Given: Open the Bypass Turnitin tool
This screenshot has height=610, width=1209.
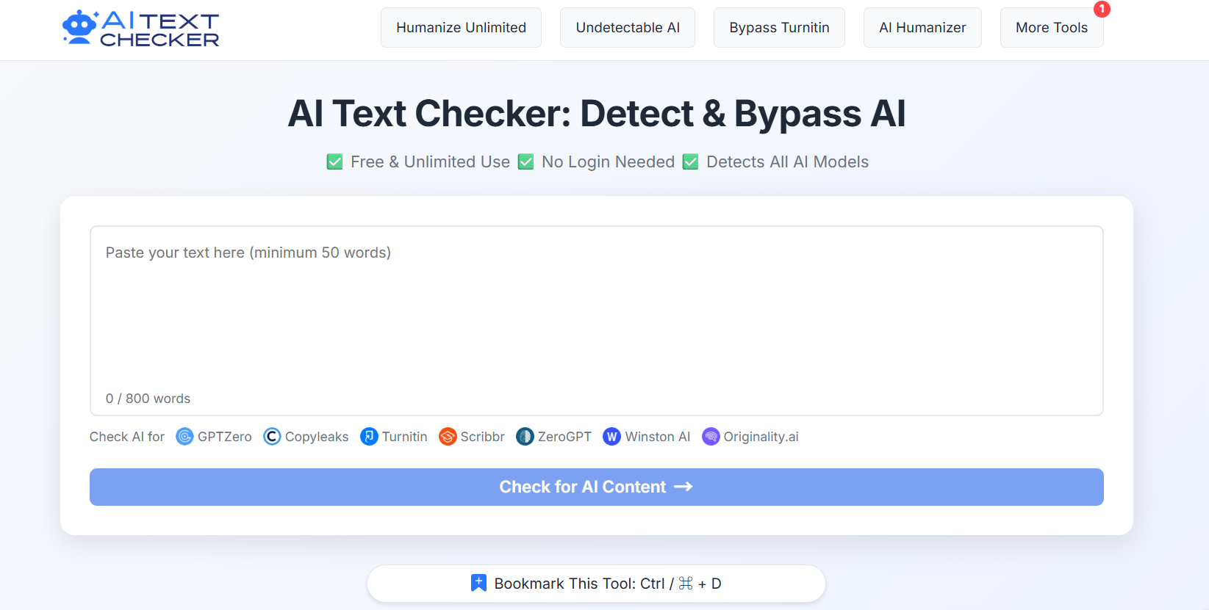Looking at the screenshot, I should point(779,27).
